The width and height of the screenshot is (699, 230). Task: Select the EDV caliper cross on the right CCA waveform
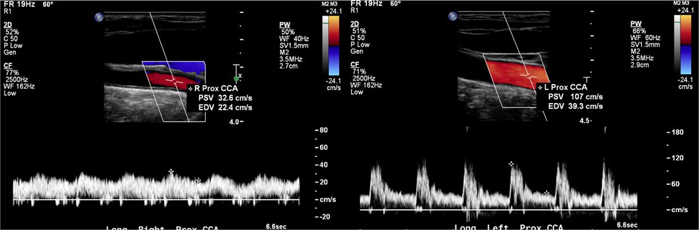[198, 180]
